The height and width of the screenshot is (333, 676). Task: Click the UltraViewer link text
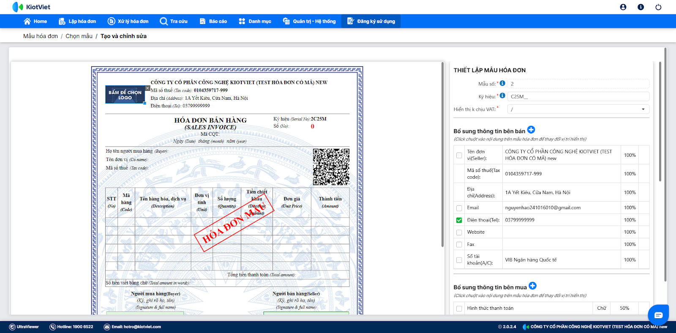pyautogui.click(x=28, y=327)
